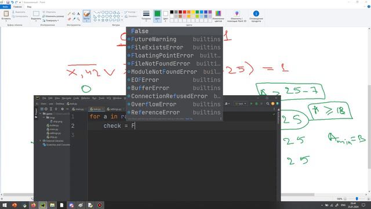This screenshot has height=209, width=371.
Task: Open Scratches and Consoles tree item
Action: 56,145
